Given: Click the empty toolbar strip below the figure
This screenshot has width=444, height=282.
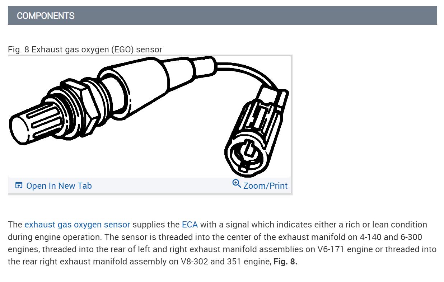Looking at the screenshot, I should pos(162,186).
